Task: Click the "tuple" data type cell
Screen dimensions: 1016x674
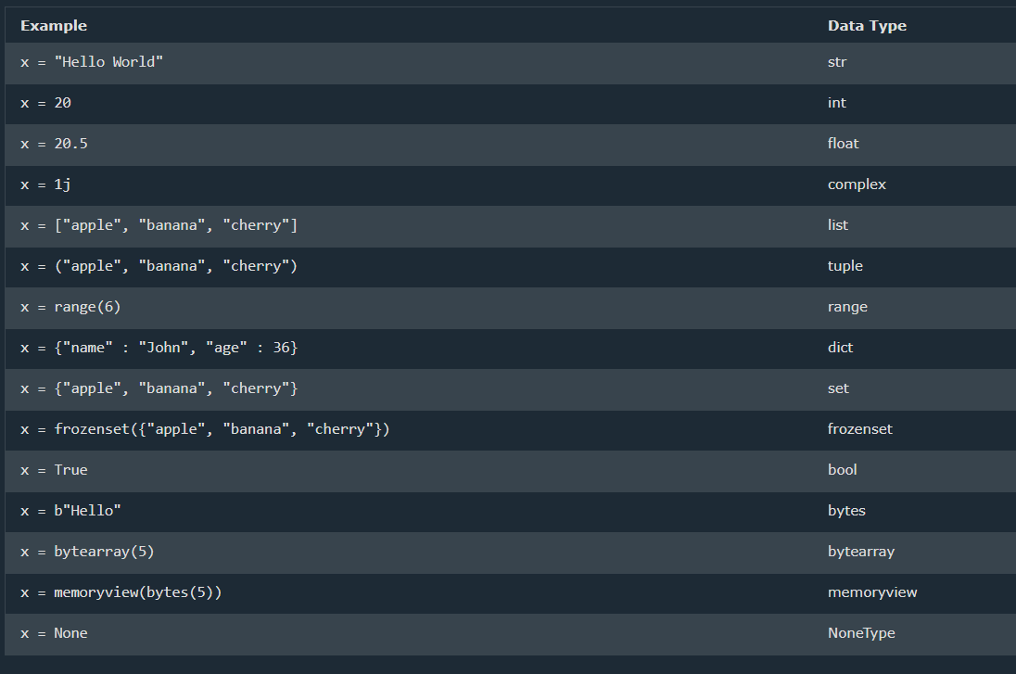Action: (845, 266)
